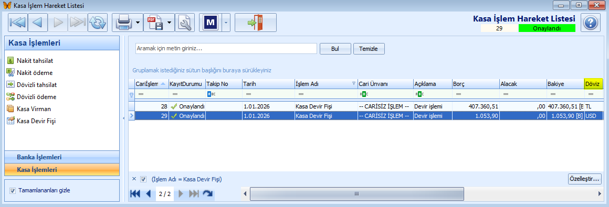Click the M module toolbar button

tap(211, 23)
